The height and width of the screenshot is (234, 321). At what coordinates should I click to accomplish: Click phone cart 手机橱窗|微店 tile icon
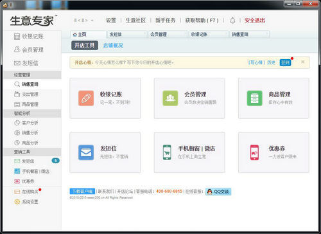pos(167,152)
